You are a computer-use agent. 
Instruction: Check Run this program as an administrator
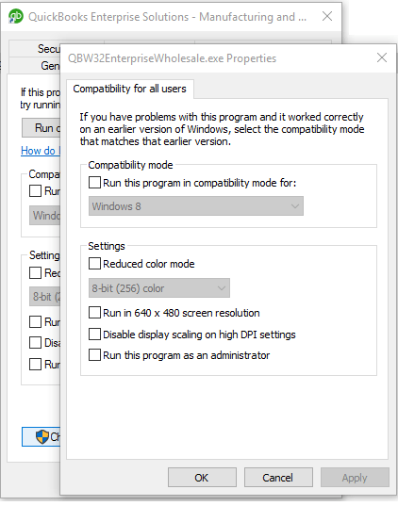pos(94,355)
